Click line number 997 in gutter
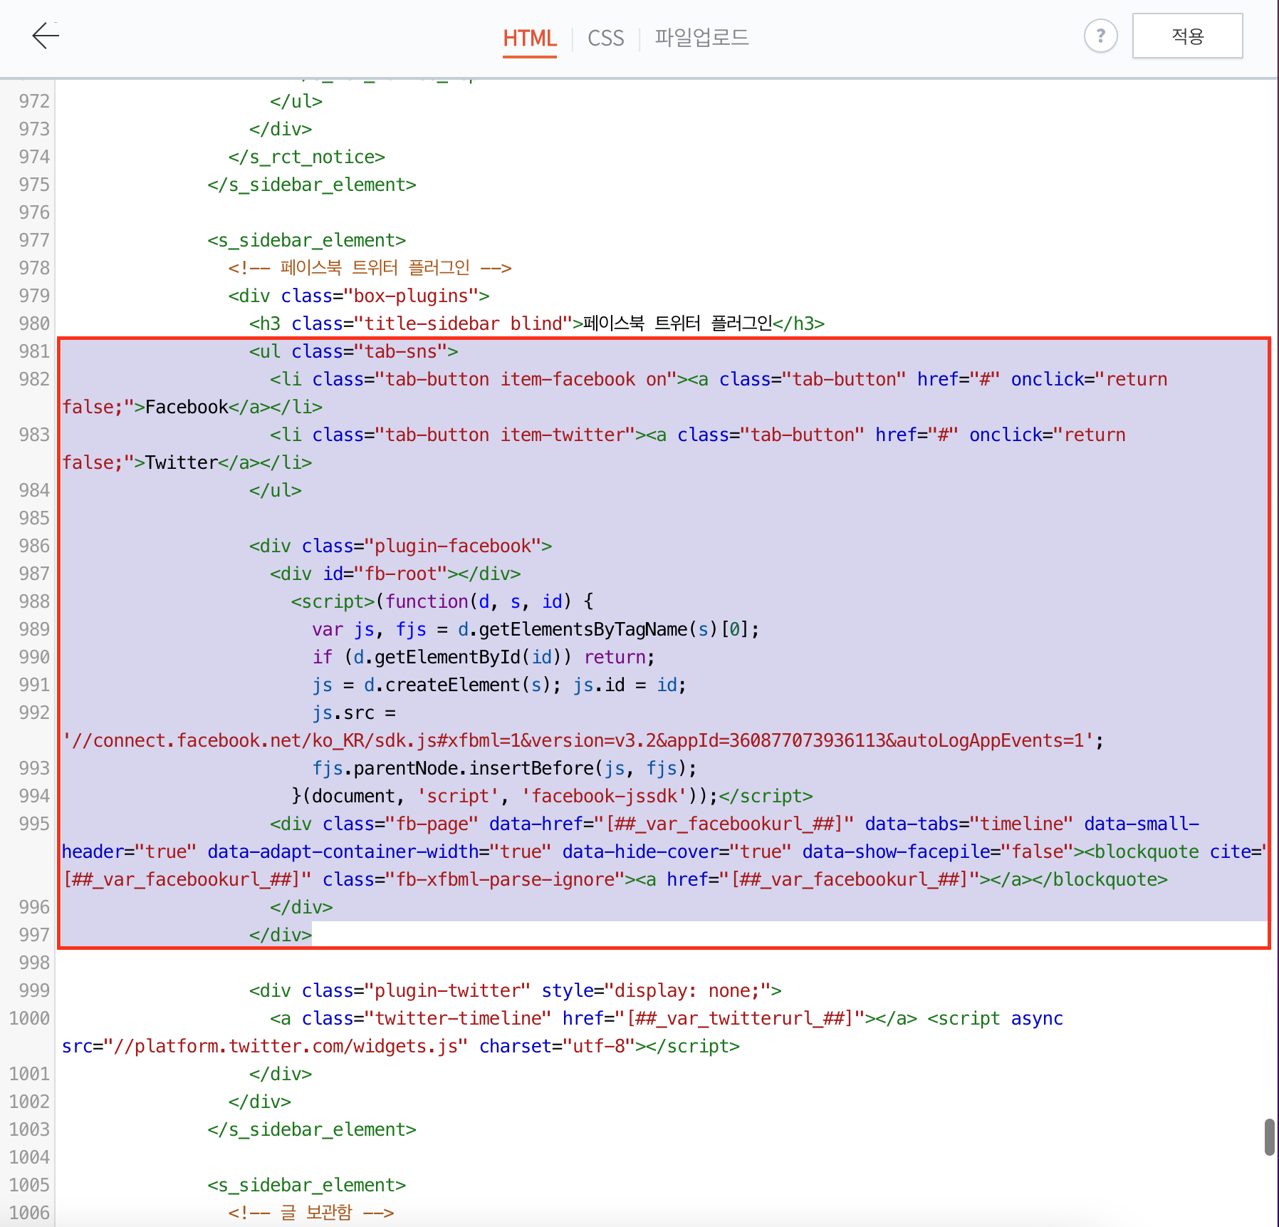Screen dimensions: 1279x1227 coord(34,935)
